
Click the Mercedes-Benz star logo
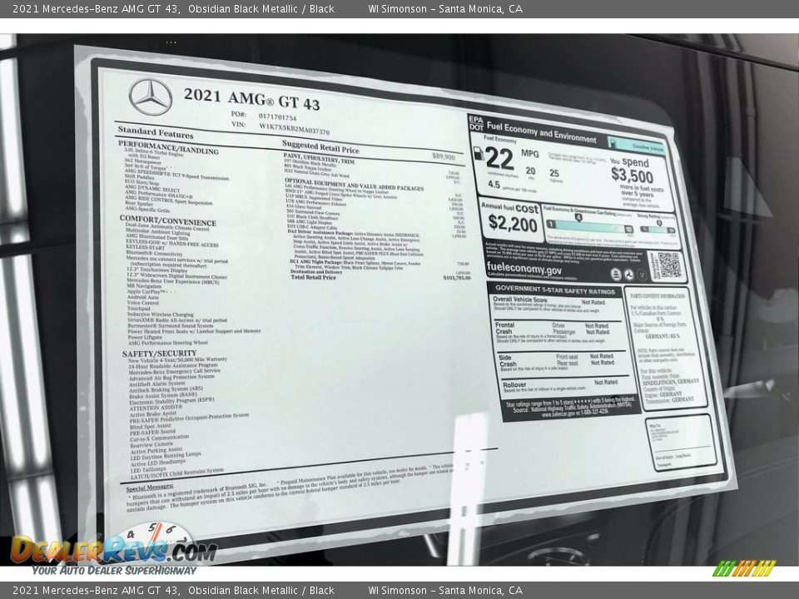click(x=150, y=97)
